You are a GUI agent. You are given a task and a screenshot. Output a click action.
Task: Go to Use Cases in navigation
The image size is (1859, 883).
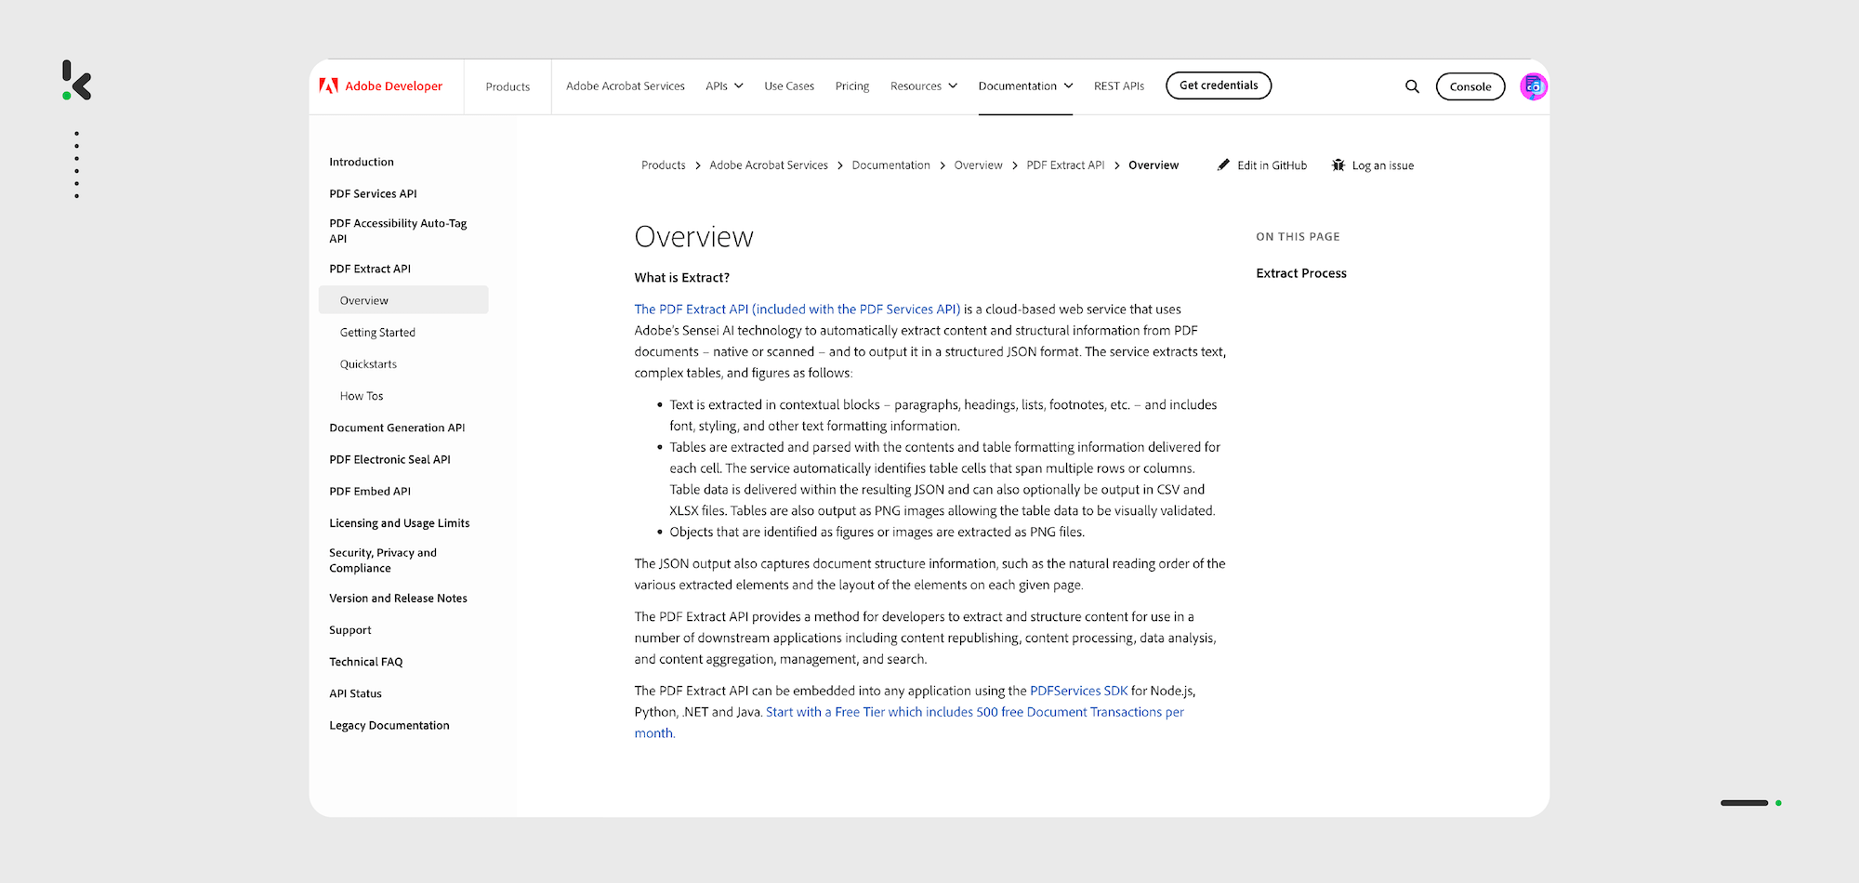tap(789, 86)
